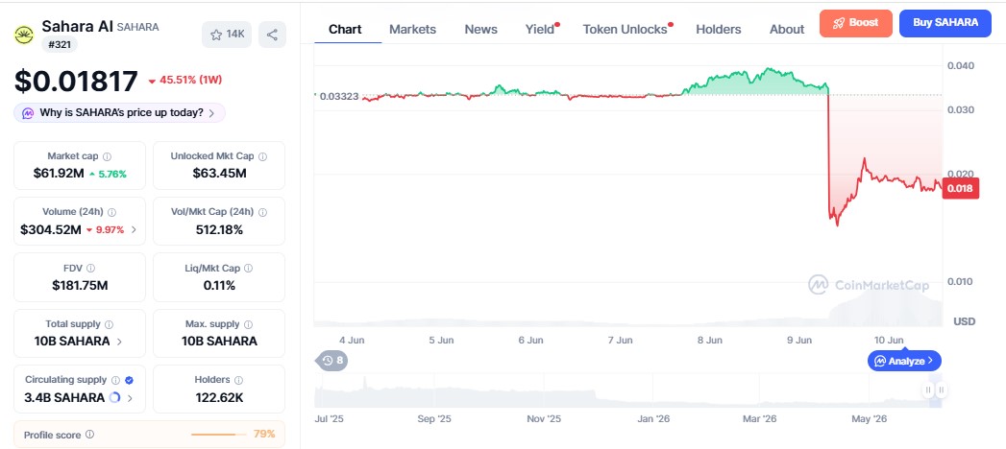This screenshot has height=449, width=1006.
Task: Click the Profile score progress bar
Action: click(x=219, y=435)
